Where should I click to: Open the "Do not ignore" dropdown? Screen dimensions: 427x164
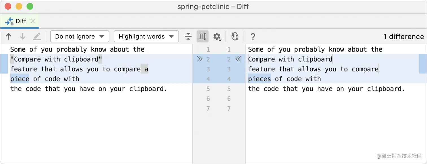(80, 36)
